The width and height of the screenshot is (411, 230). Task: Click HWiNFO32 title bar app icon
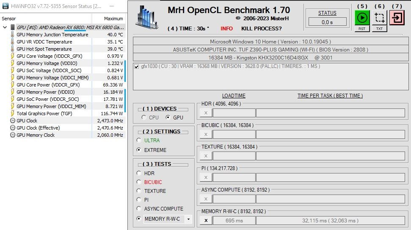tap(6, 6)
